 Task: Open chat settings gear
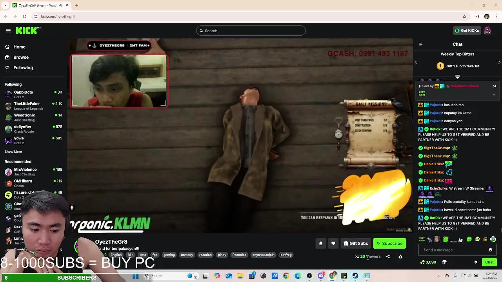click(476, 262)
